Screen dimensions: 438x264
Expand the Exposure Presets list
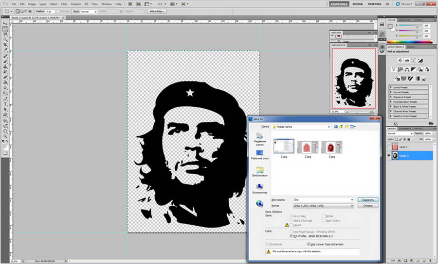[x=391, y=97]
